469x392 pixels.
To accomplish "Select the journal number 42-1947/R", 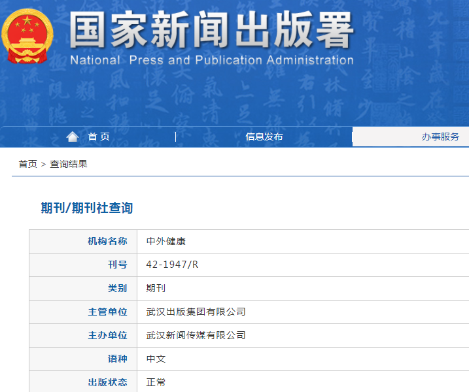I will [172, 265].
